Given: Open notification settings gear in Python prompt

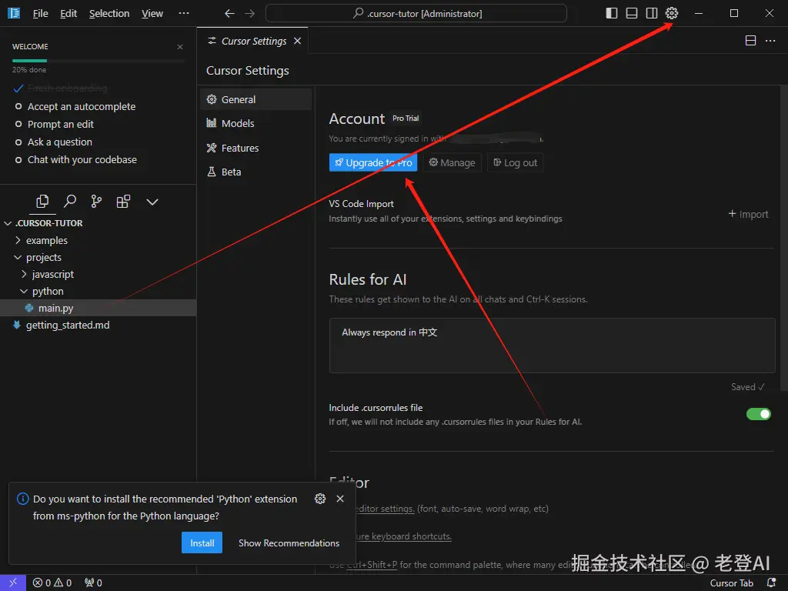Looking at the screenshot, I should [320, 499].
